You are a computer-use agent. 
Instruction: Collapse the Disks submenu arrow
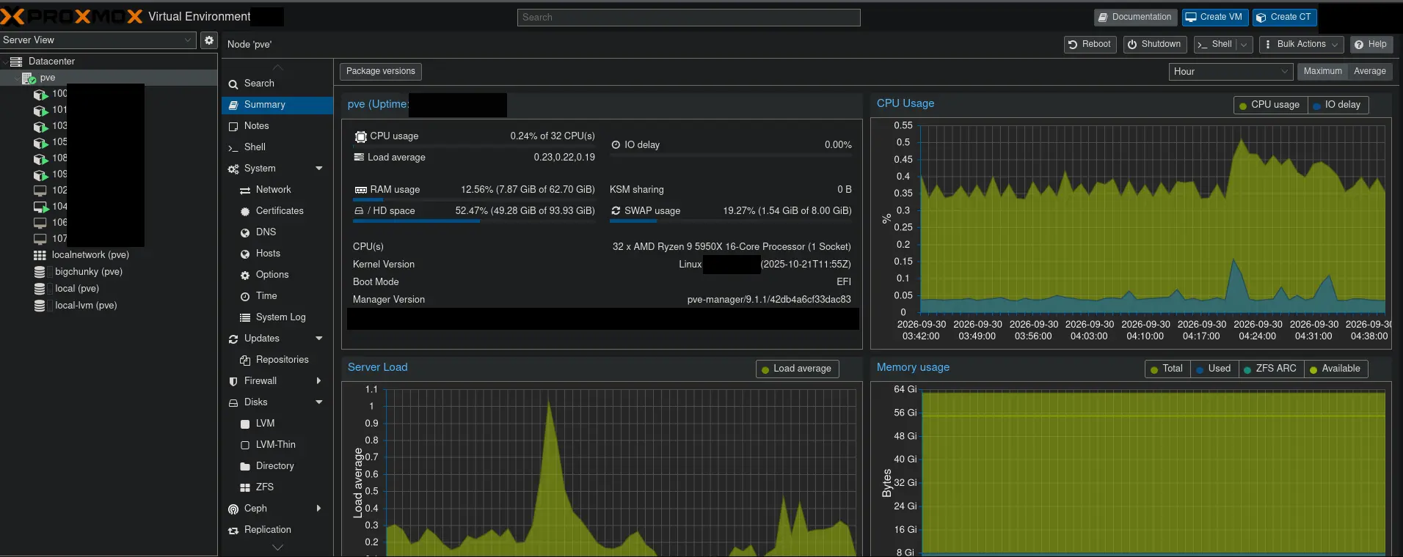pyautogui.click(x=319, y=402)
